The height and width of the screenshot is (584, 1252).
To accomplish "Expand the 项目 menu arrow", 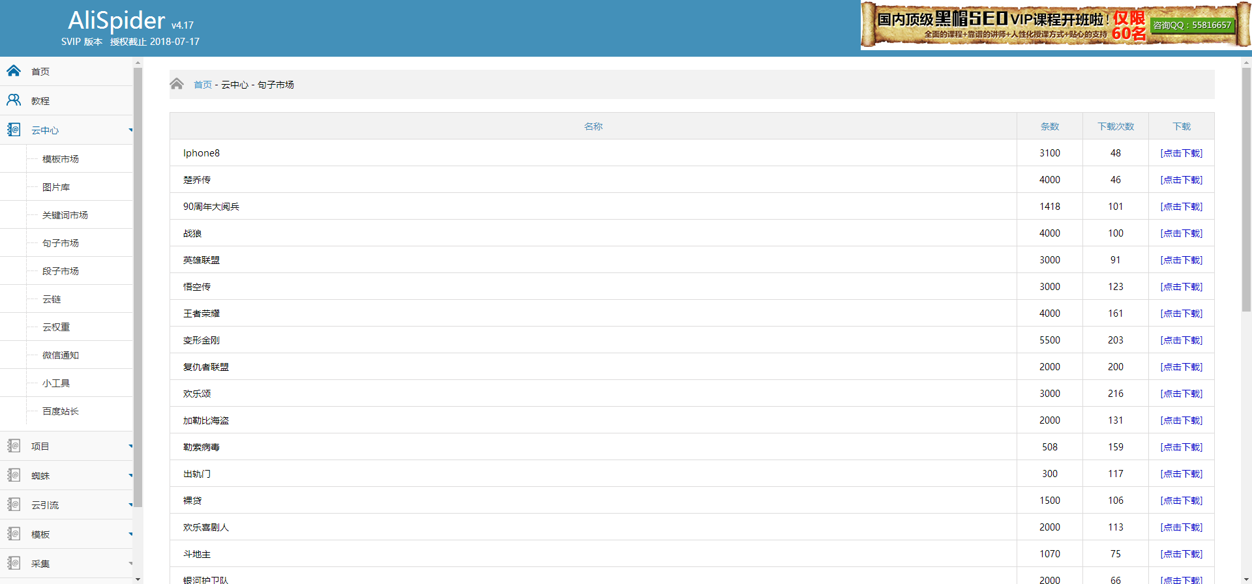I will click(x=130, y=446).
